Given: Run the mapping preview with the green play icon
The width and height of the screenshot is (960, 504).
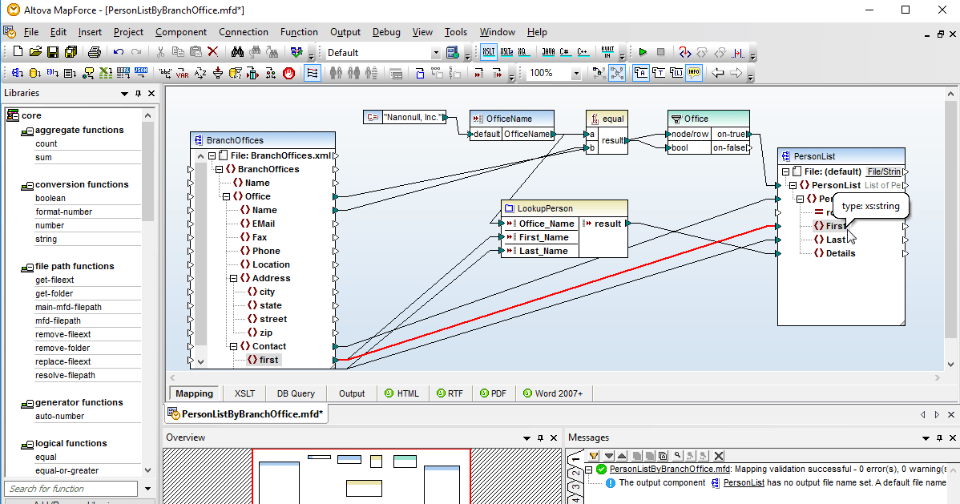Looking at the screenshot, I should [643, 52].
